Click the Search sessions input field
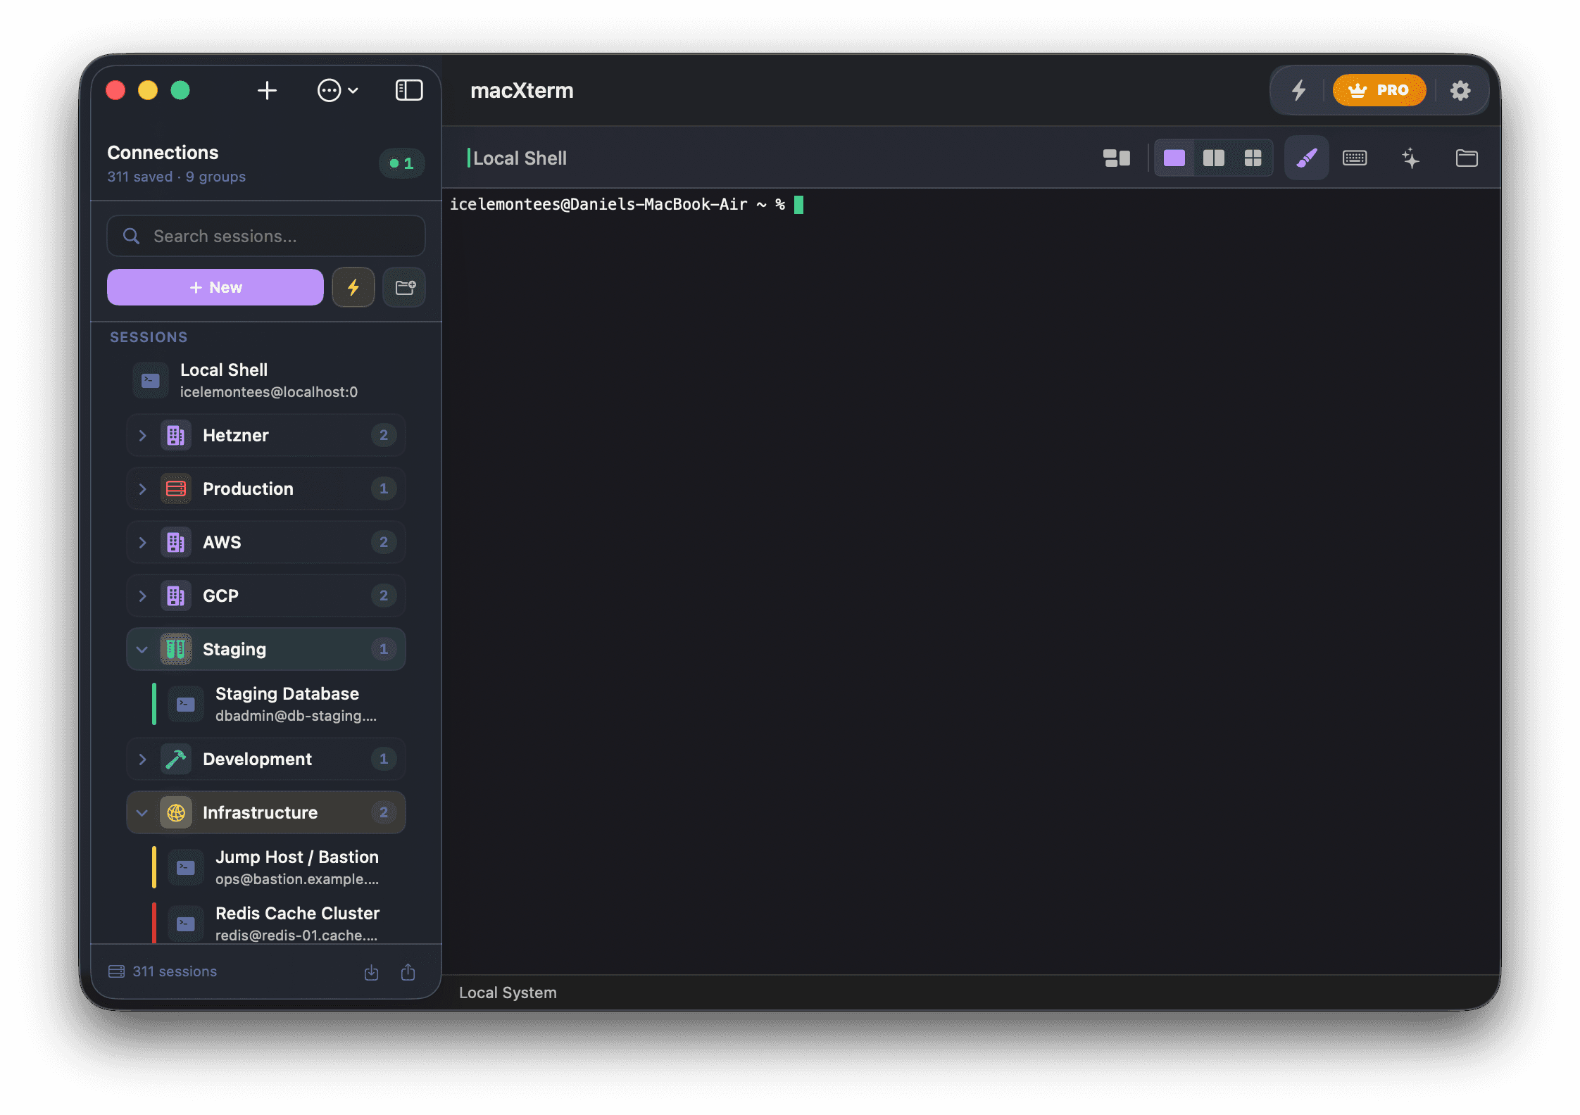The width and height of the screenshot is (1580, 1115). 265,236
